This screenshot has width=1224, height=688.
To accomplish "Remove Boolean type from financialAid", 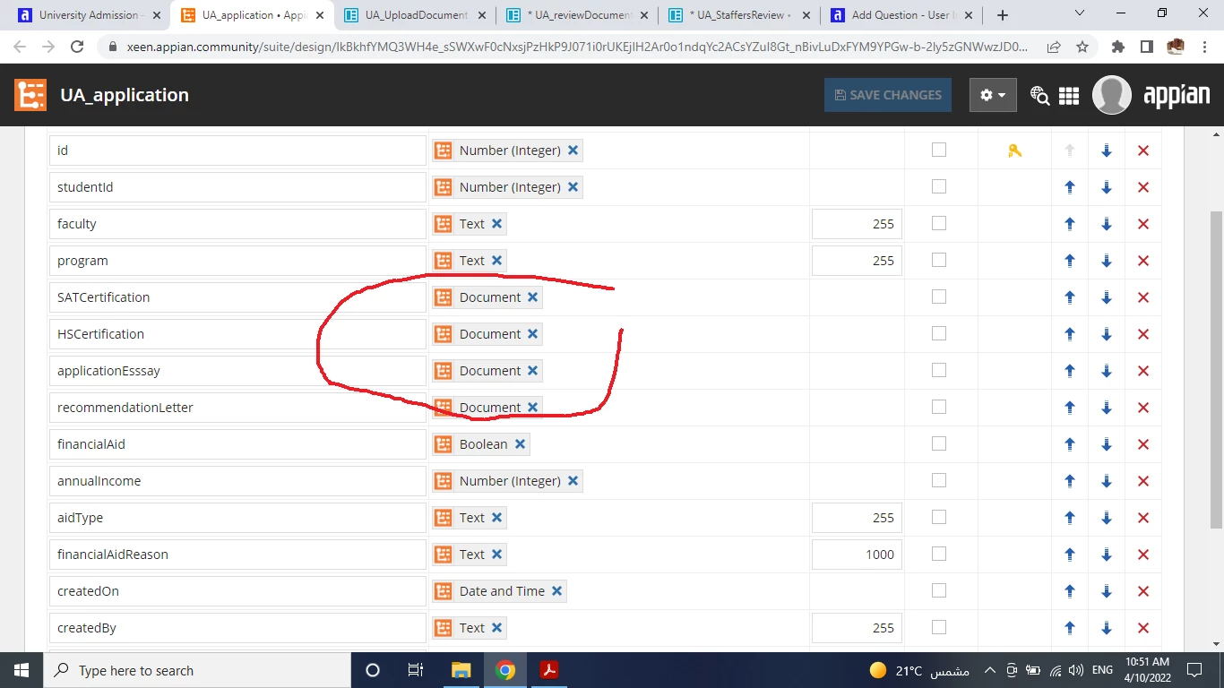I will click(x=520, y=444).
